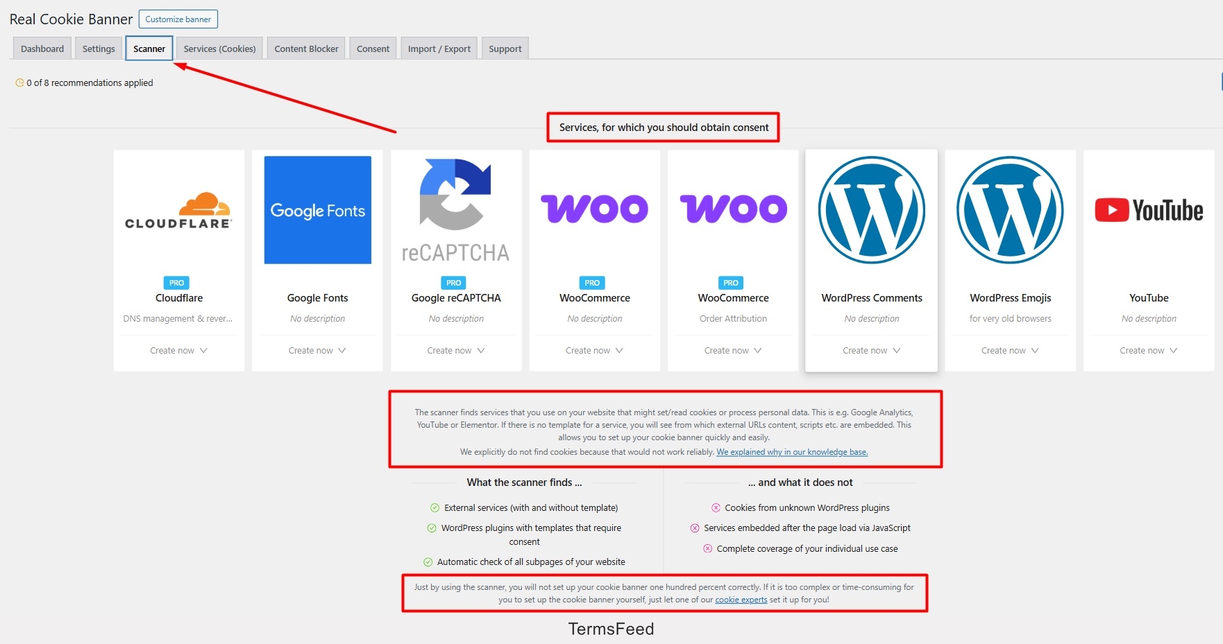
Task: Click the WooCommerce Order Attribution logo
Action: [733, 209]
